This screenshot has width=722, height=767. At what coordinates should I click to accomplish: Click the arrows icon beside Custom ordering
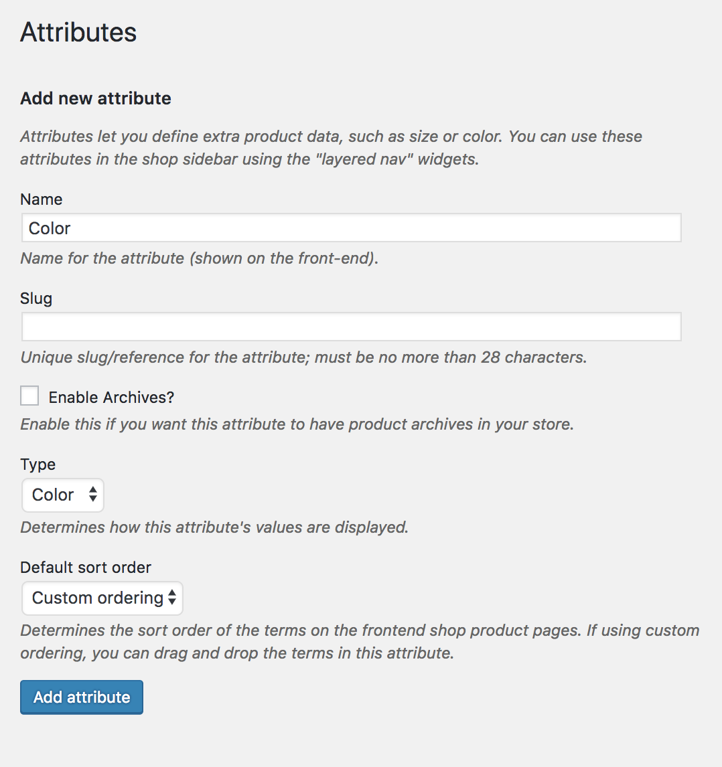pyautogui.click(x=172, y=597)
